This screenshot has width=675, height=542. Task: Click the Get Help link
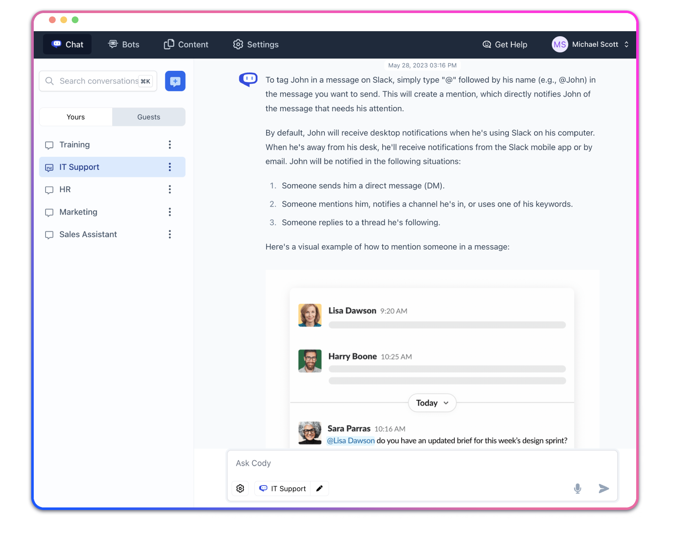[x=505, y=44]
